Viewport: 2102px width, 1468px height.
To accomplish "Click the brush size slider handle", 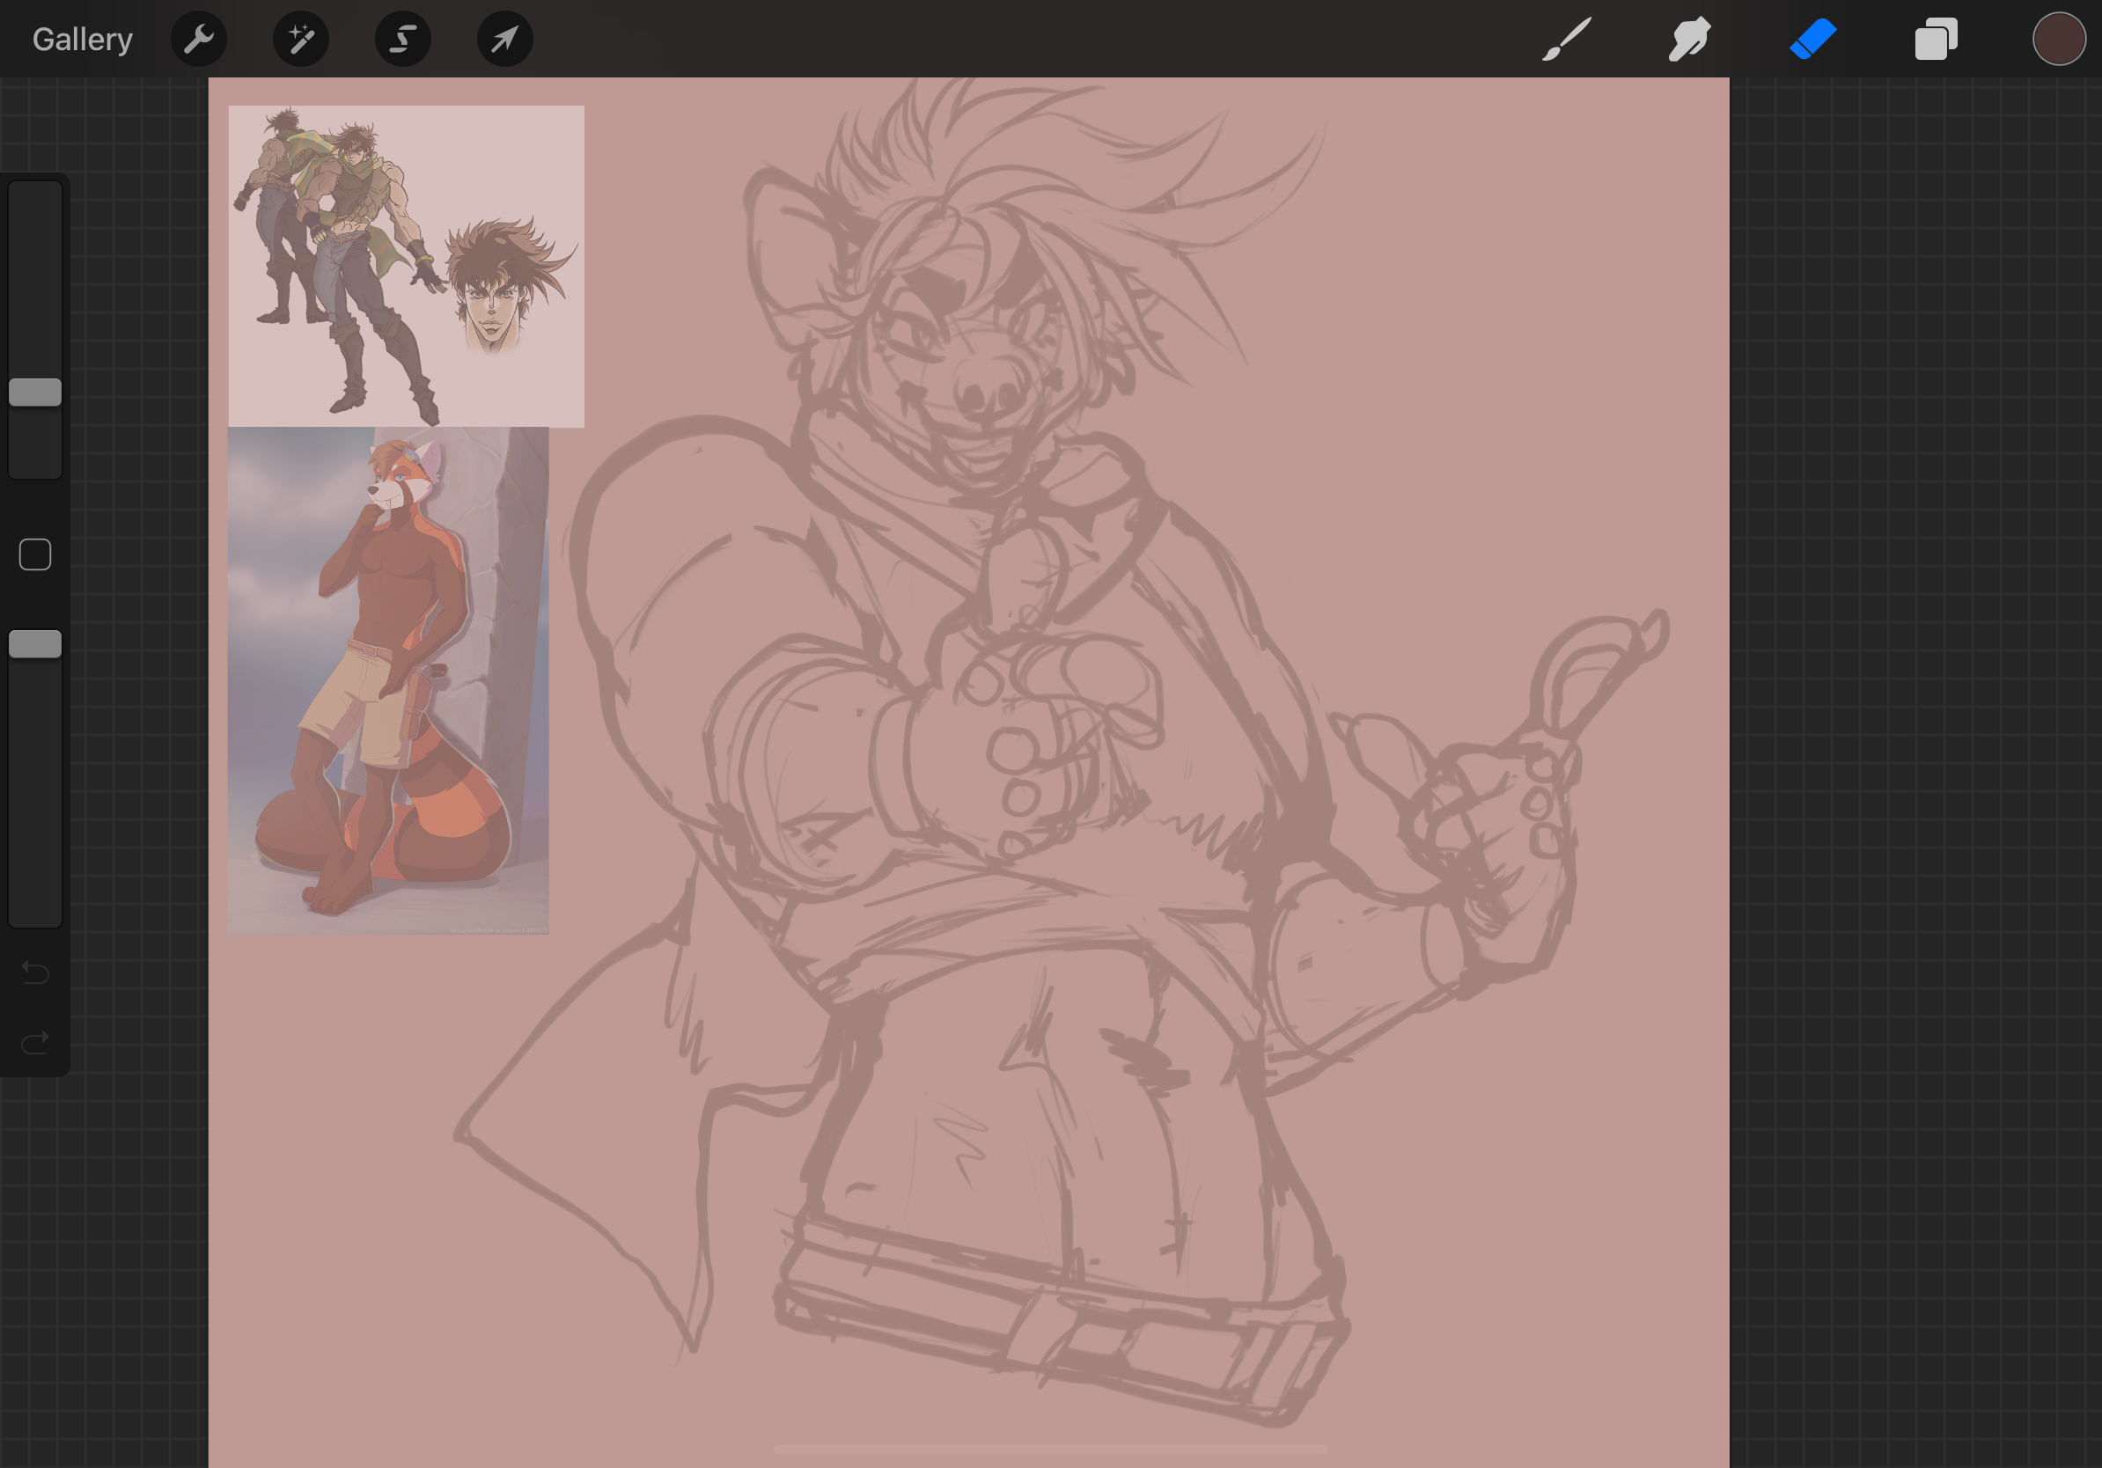I will [x=35, y=392].
